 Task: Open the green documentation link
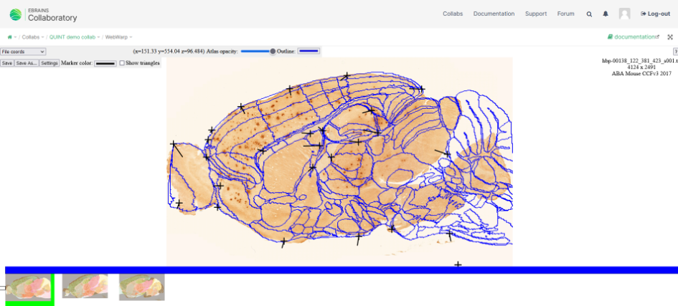[x=633, y=37]
